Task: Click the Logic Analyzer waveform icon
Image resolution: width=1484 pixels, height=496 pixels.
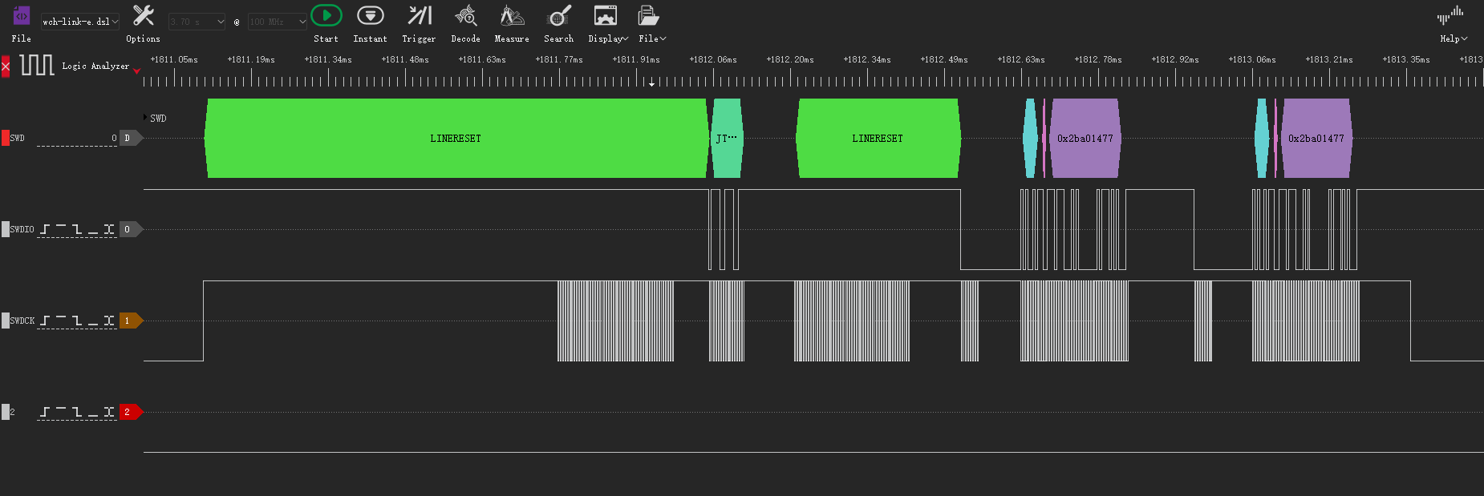Action: click(37, 65)
